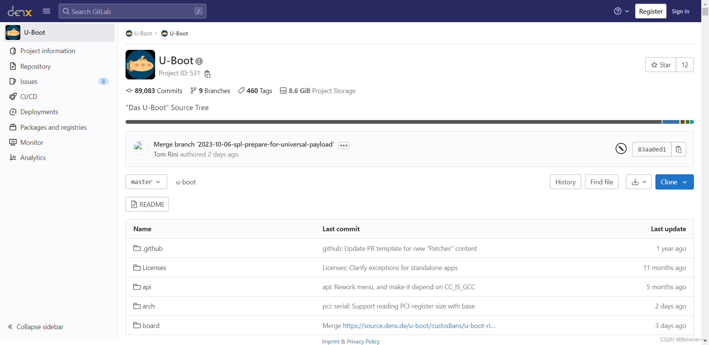Viewport: 709px width, 345px height.
Task: Open Deployments in the sidebar
Action: coord(39,112)
